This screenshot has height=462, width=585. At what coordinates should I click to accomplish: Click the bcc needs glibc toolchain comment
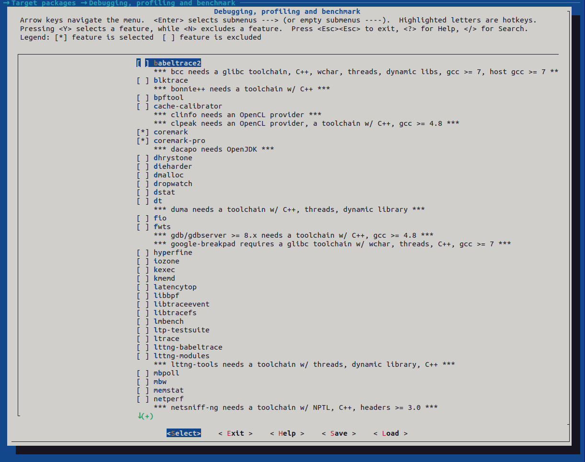356,72
